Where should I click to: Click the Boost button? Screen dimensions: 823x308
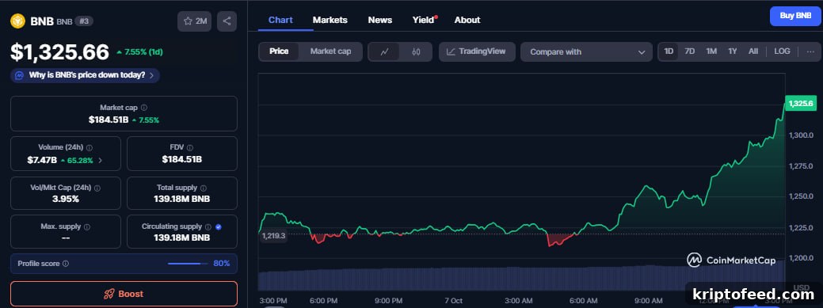[124, 294]
